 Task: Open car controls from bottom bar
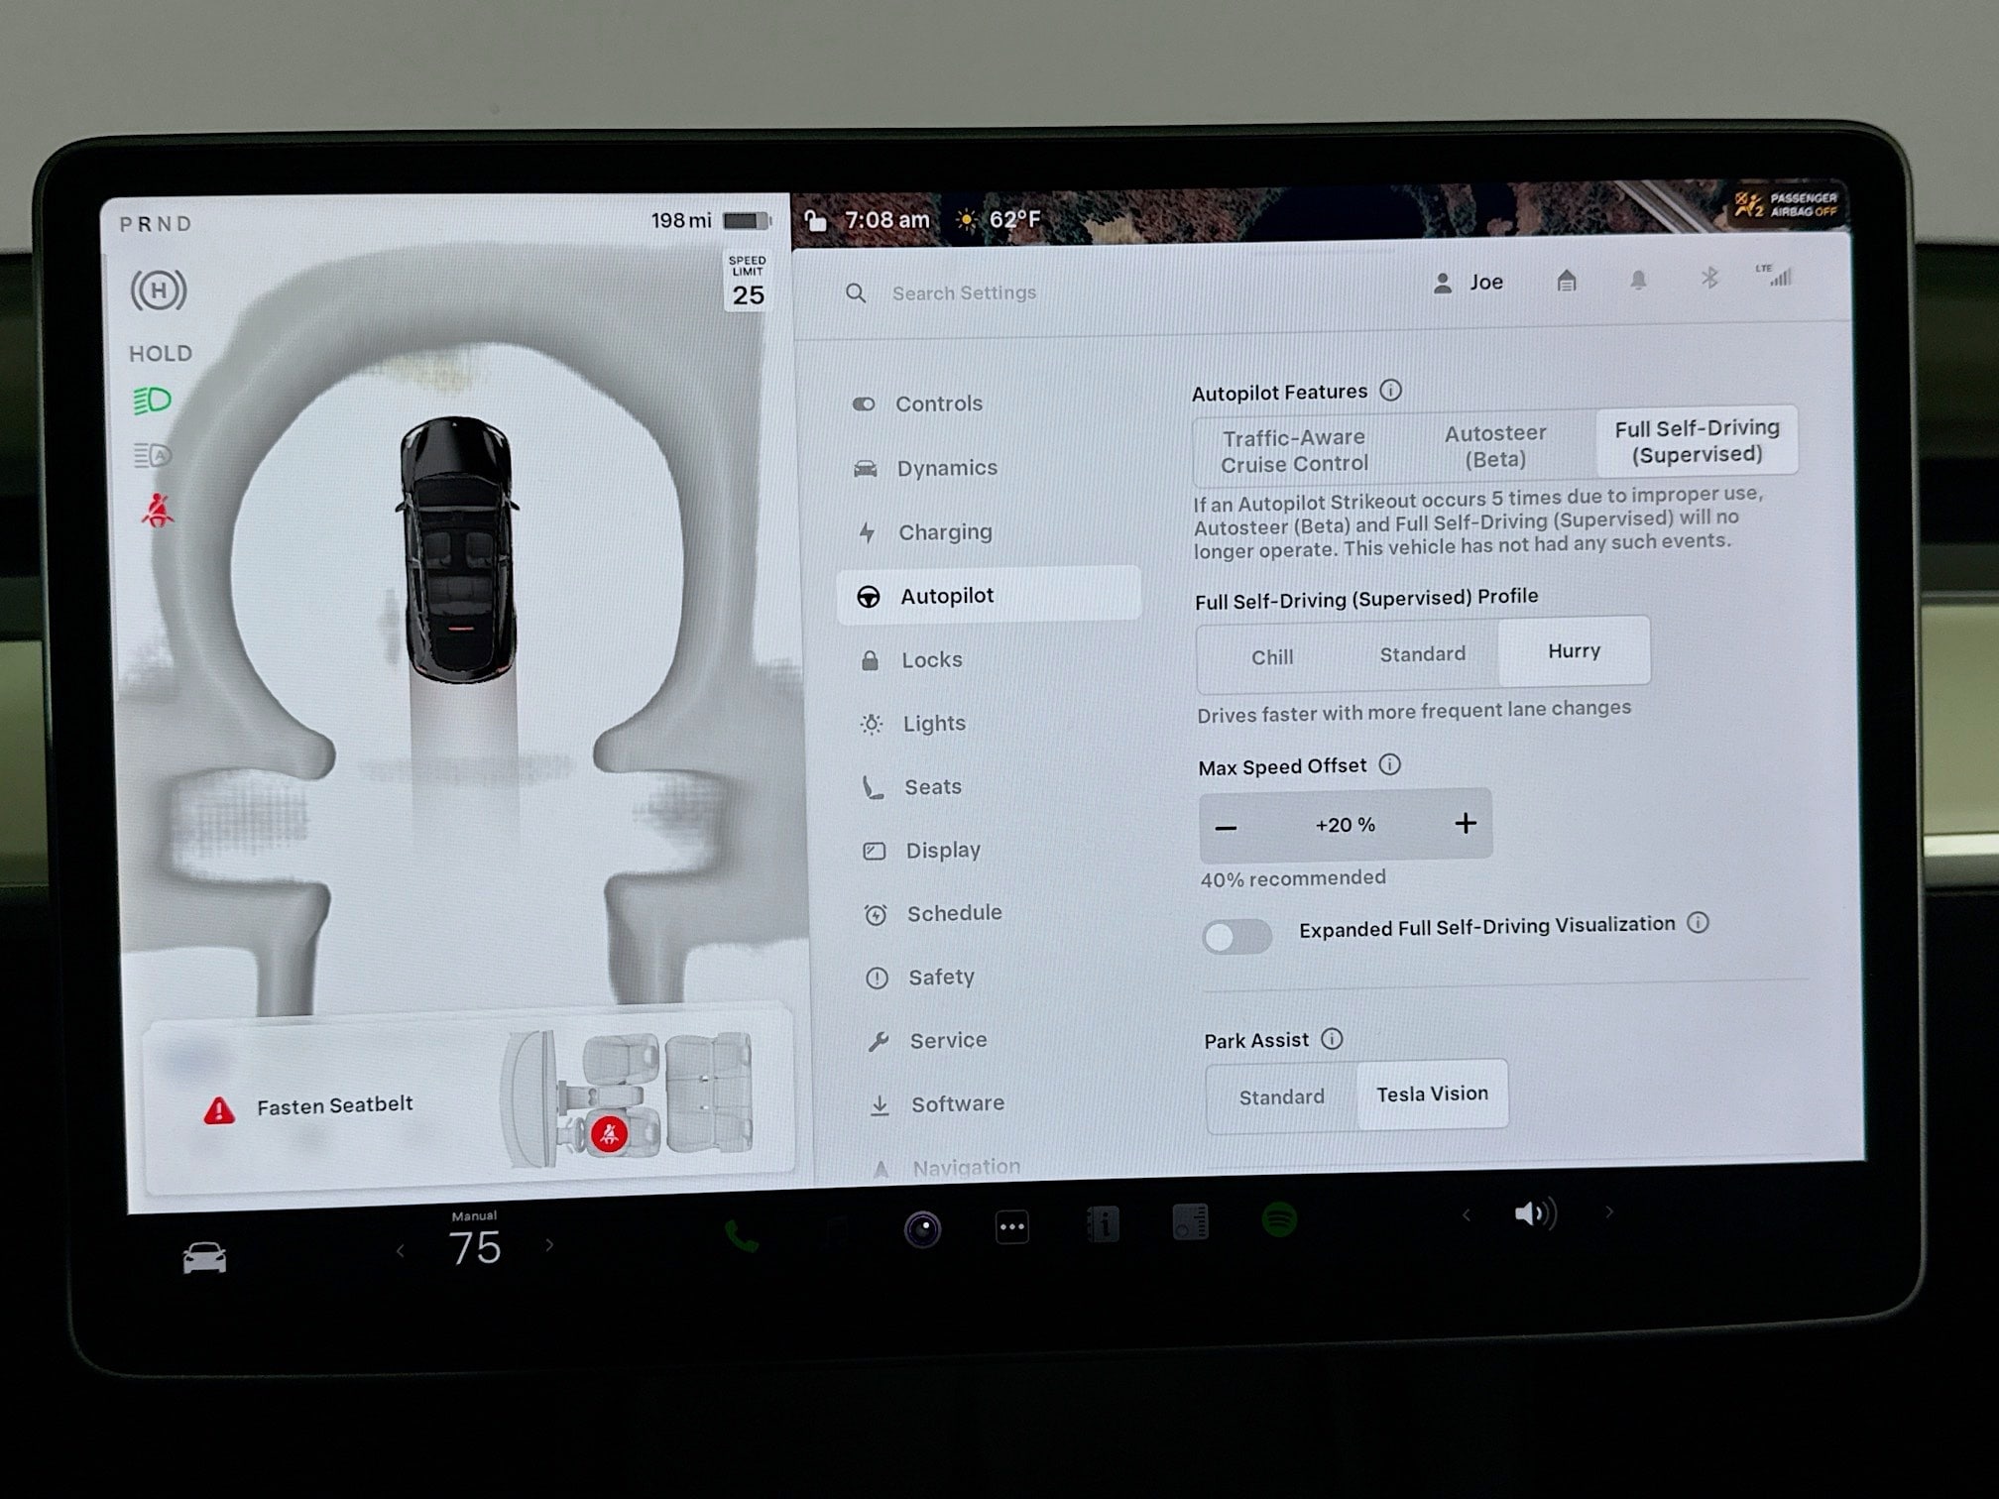point(204,1257)
